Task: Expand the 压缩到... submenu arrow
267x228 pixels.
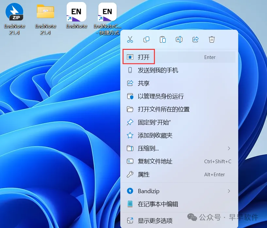Action: [229, 149]
